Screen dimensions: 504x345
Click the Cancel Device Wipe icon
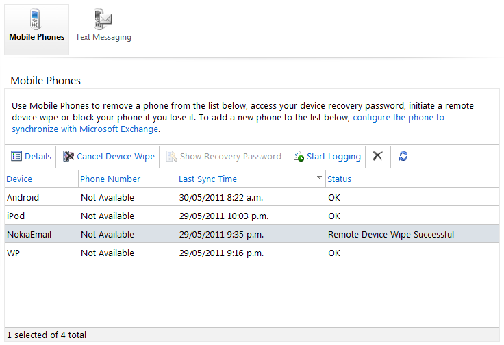point(68,157)
